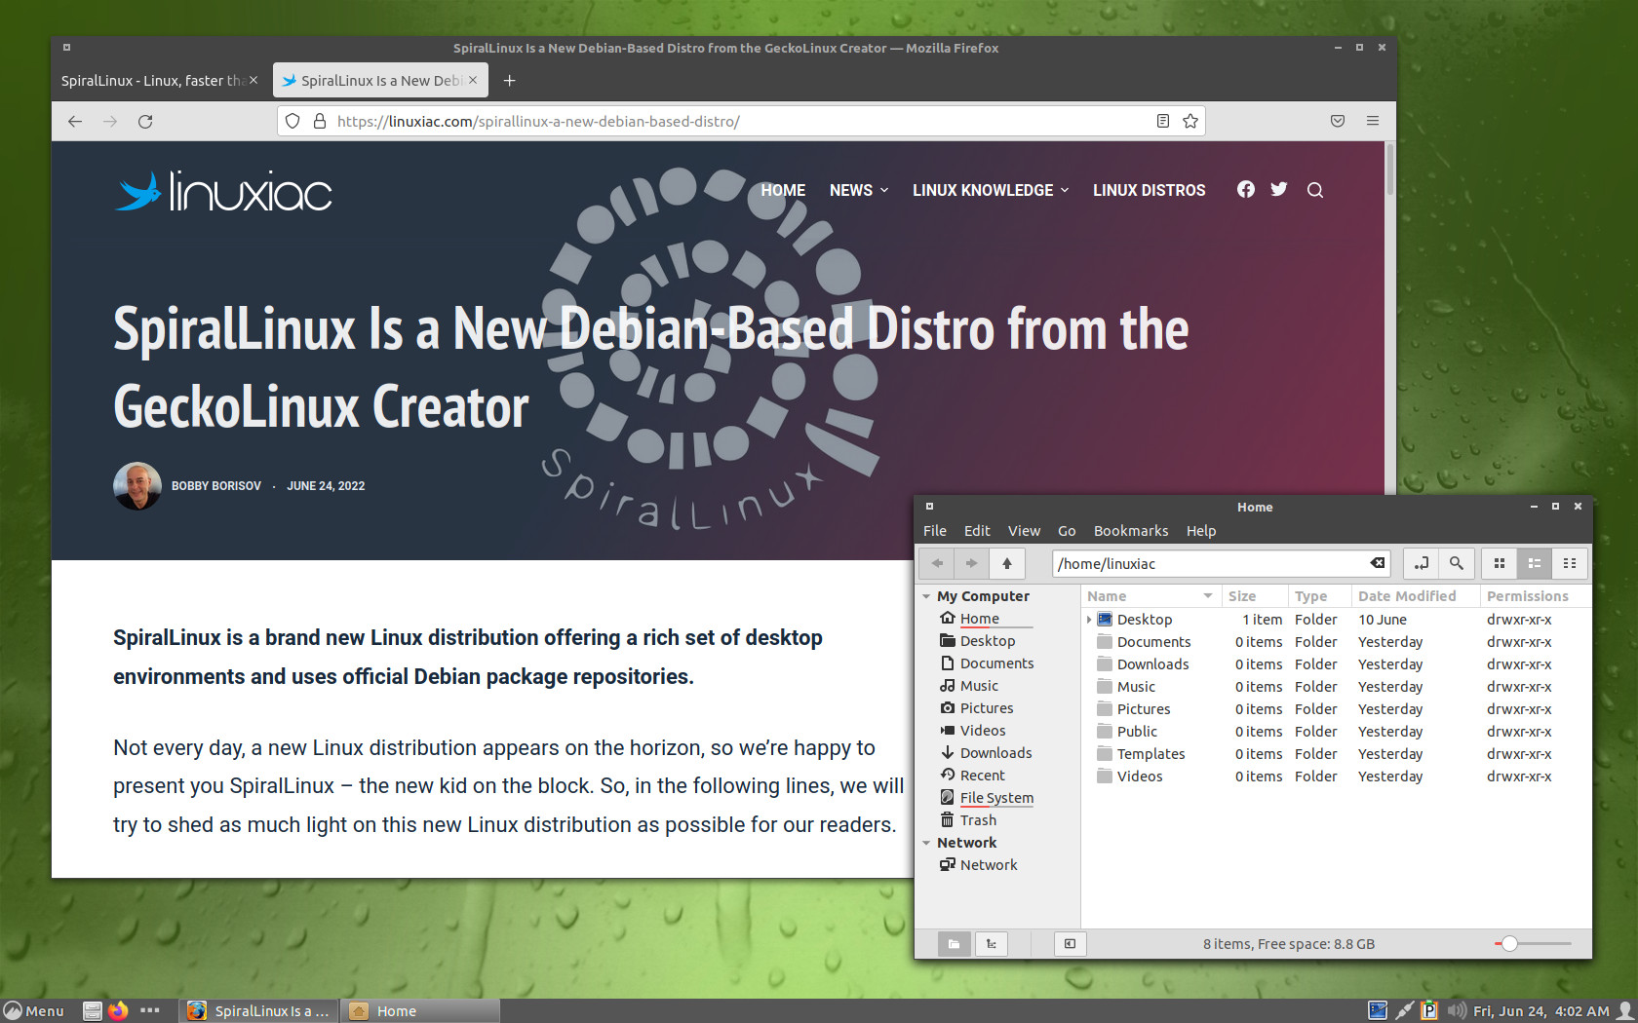Click the linuxiac site logo

click(x=224, y=191)
